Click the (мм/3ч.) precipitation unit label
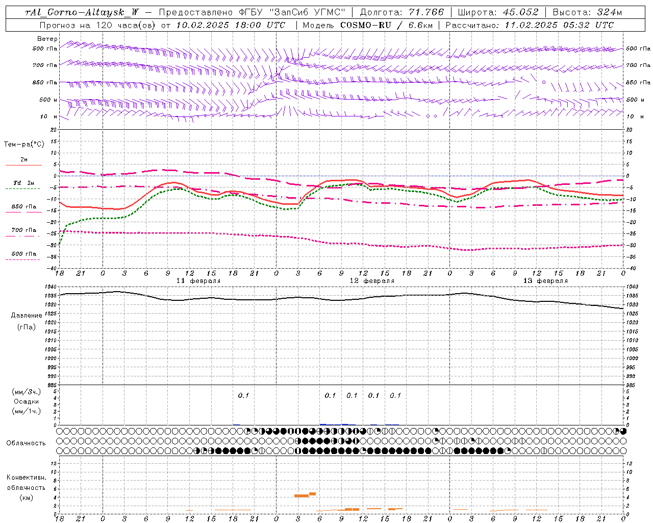 coord(27,392)
